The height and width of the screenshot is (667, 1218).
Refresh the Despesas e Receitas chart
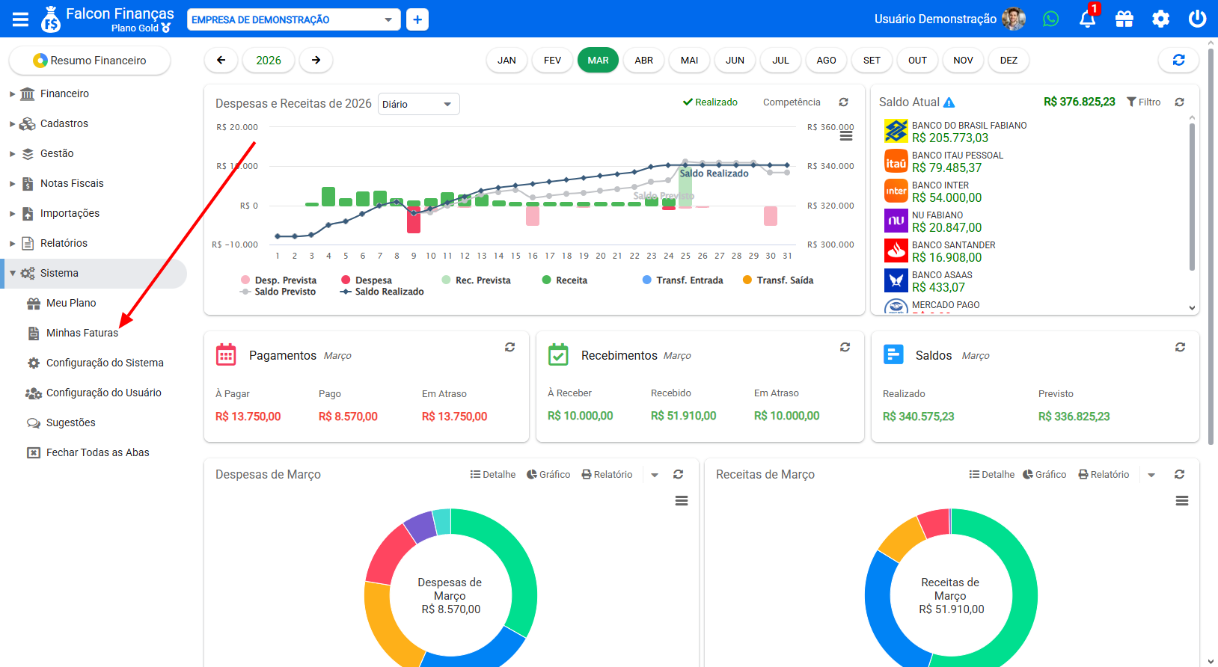pos(844,102)
